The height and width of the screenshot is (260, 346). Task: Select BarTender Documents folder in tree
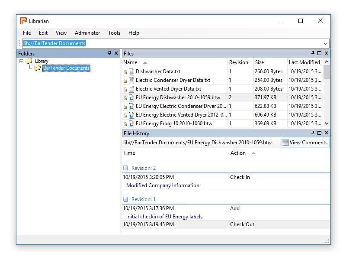pos(66,68)
